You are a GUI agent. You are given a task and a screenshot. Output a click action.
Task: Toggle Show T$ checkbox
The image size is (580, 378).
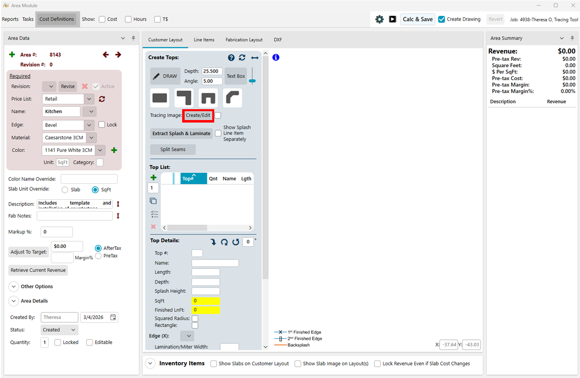point(157,19)
